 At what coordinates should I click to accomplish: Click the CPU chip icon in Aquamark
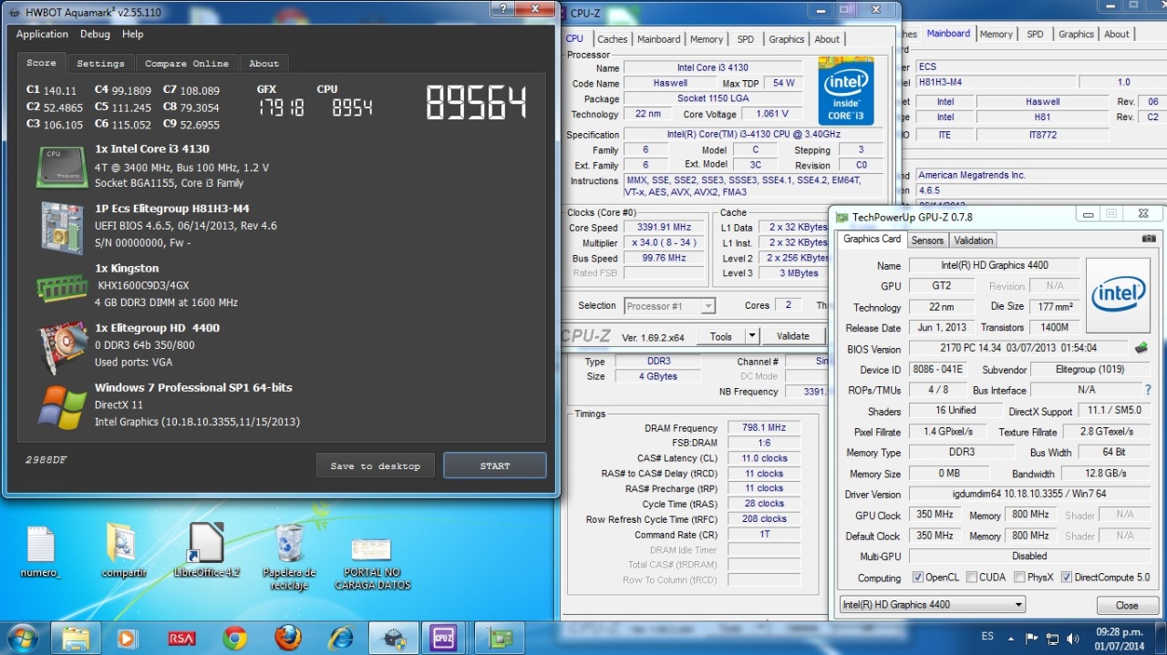(x=62, y=167)
